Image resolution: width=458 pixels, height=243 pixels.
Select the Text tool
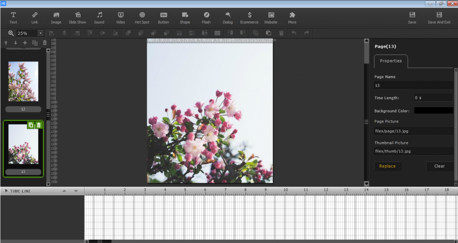[x=13, y=18]
